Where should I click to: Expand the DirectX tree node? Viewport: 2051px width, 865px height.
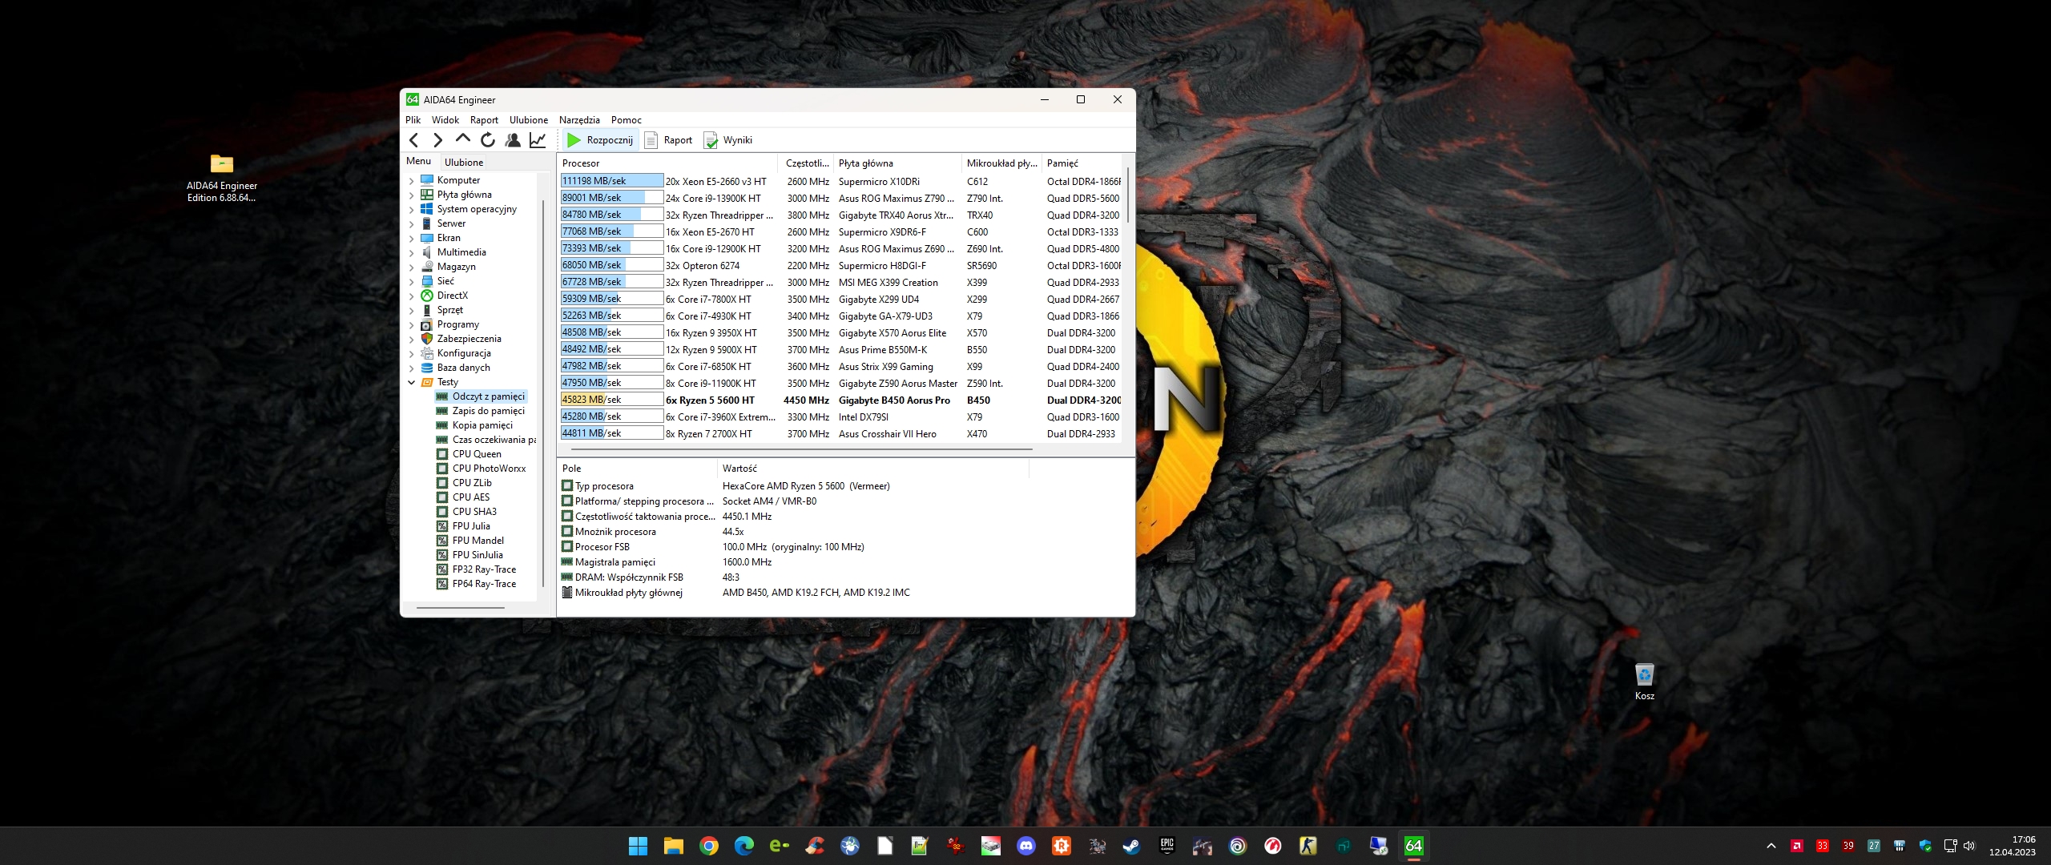412,296
